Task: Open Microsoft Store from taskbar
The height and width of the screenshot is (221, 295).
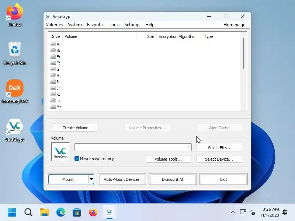Action: tap(77, 213)
